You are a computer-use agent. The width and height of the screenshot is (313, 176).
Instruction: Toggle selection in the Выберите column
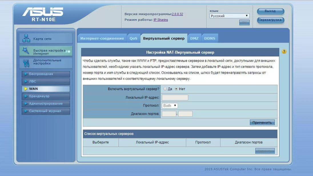[101, 142]
